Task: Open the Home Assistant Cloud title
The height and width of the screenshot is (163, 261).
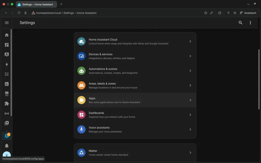Action: (x=103, y=39)
